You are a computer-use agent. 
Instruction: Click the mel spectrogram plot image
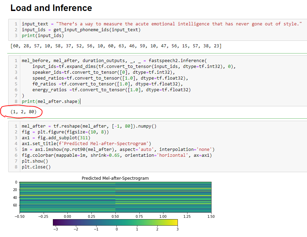[x=115, y=197]
